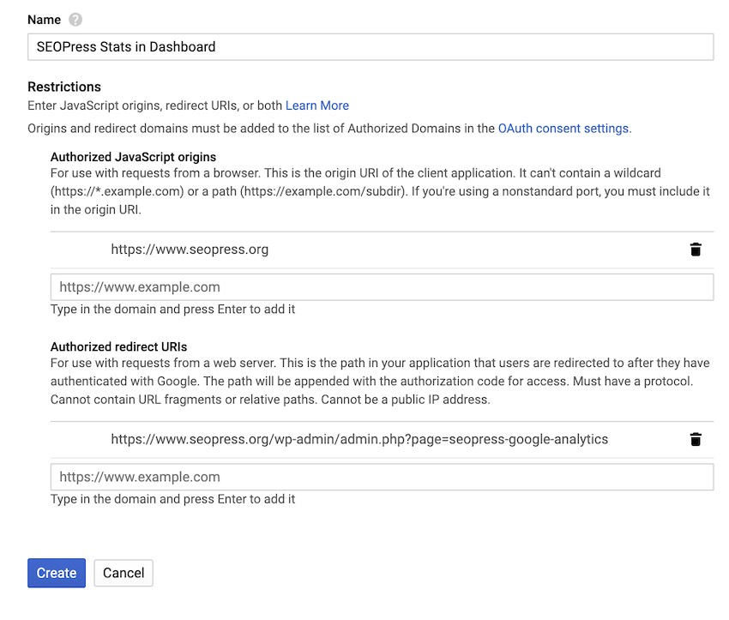Click the Cancel button
This screenshot has height=620, width=729.
[x=124, y=573]
